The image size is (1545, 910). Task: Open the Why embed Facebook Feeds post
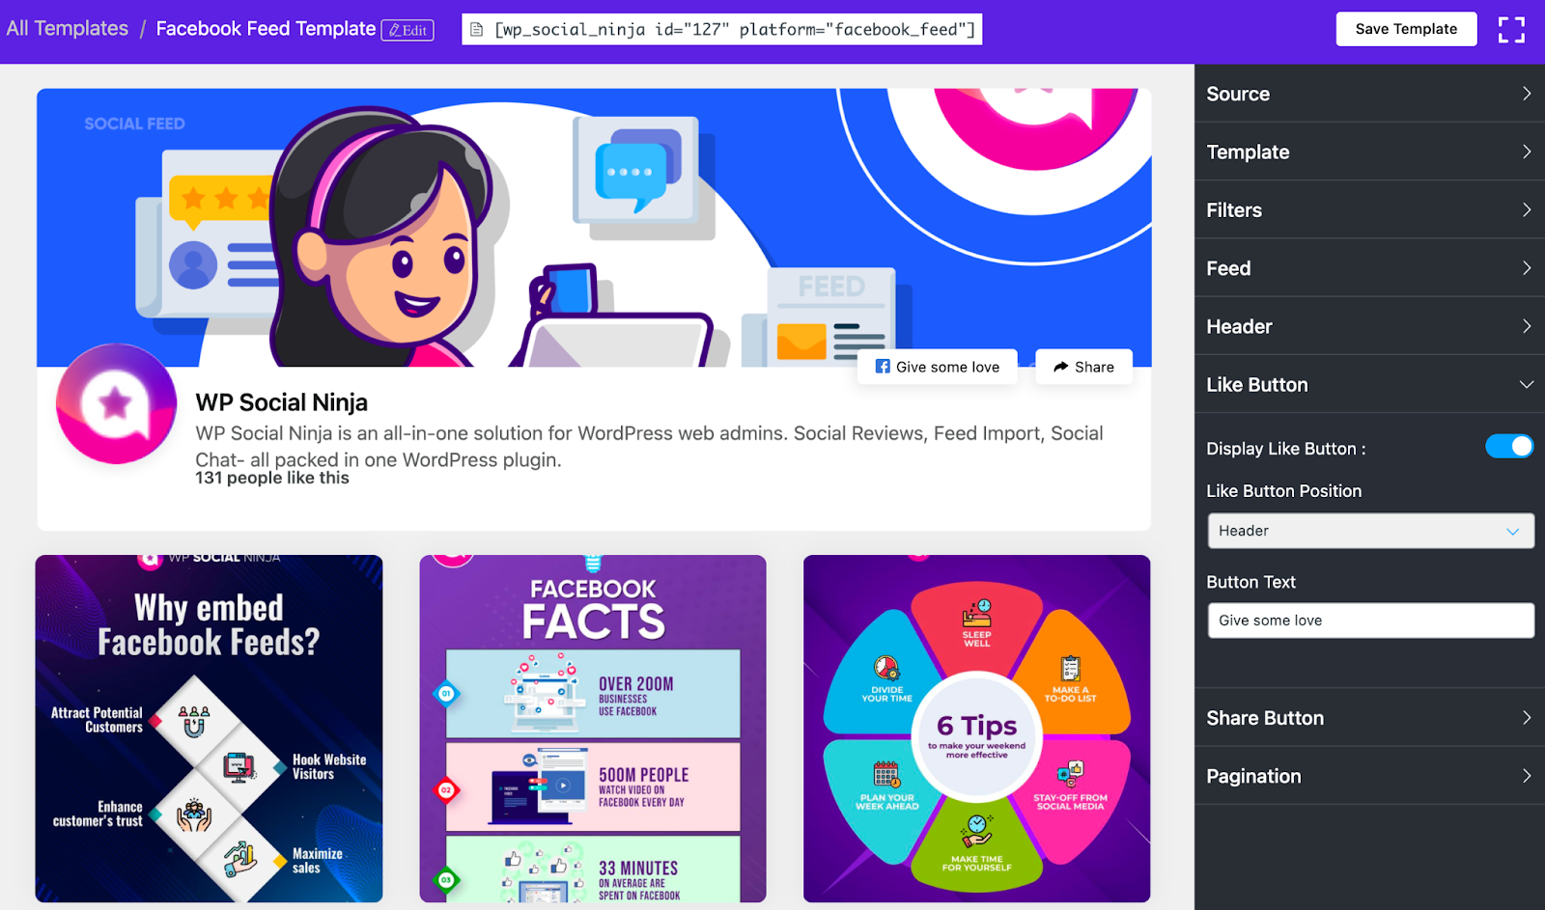pos(210,729)
